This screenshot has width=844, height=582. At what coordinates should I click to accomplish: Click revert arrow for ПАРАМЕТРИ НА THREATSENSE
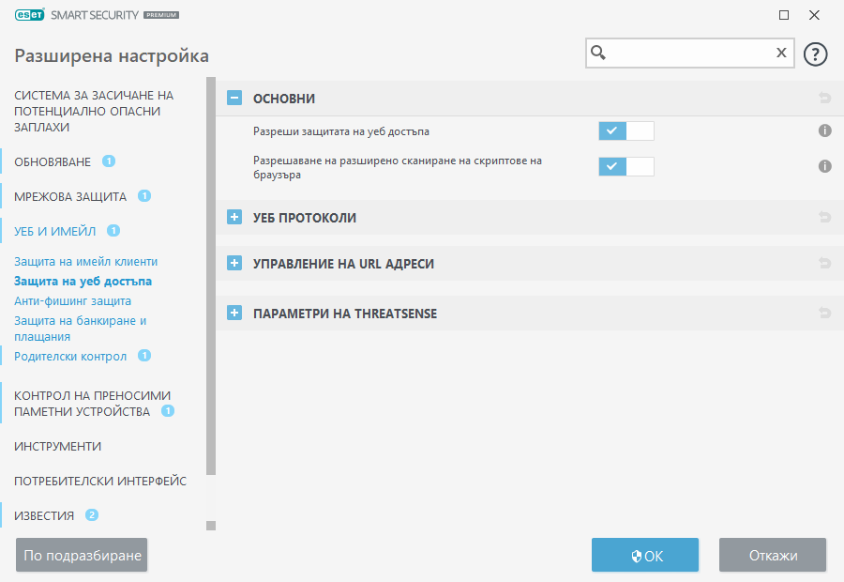click(x=824, y=313)
